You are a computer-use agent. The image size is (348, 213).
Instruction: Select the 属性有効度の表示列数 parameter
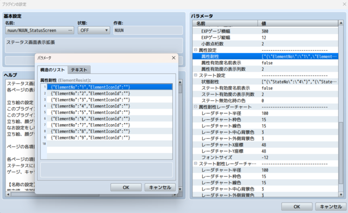265,69
